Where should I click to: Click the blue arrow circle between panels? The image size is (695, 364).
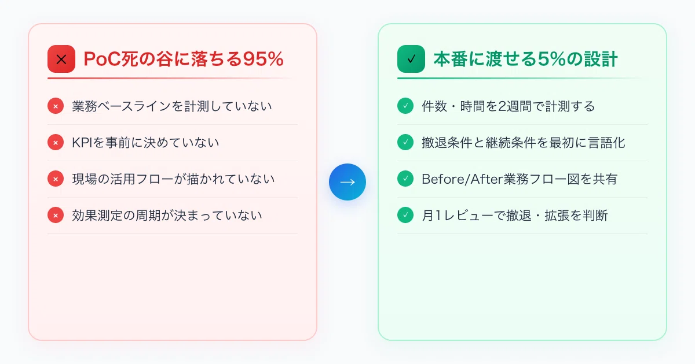[x=348, y=182]
